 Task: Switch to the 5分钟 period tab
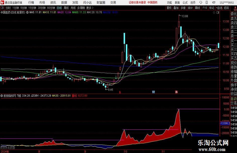tap(24, 8)
